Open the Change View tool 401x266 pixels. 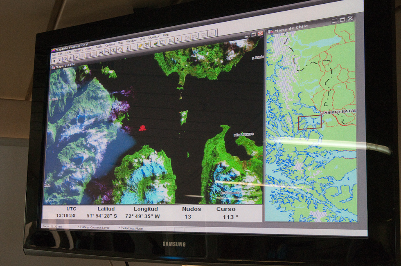(113, 51)
